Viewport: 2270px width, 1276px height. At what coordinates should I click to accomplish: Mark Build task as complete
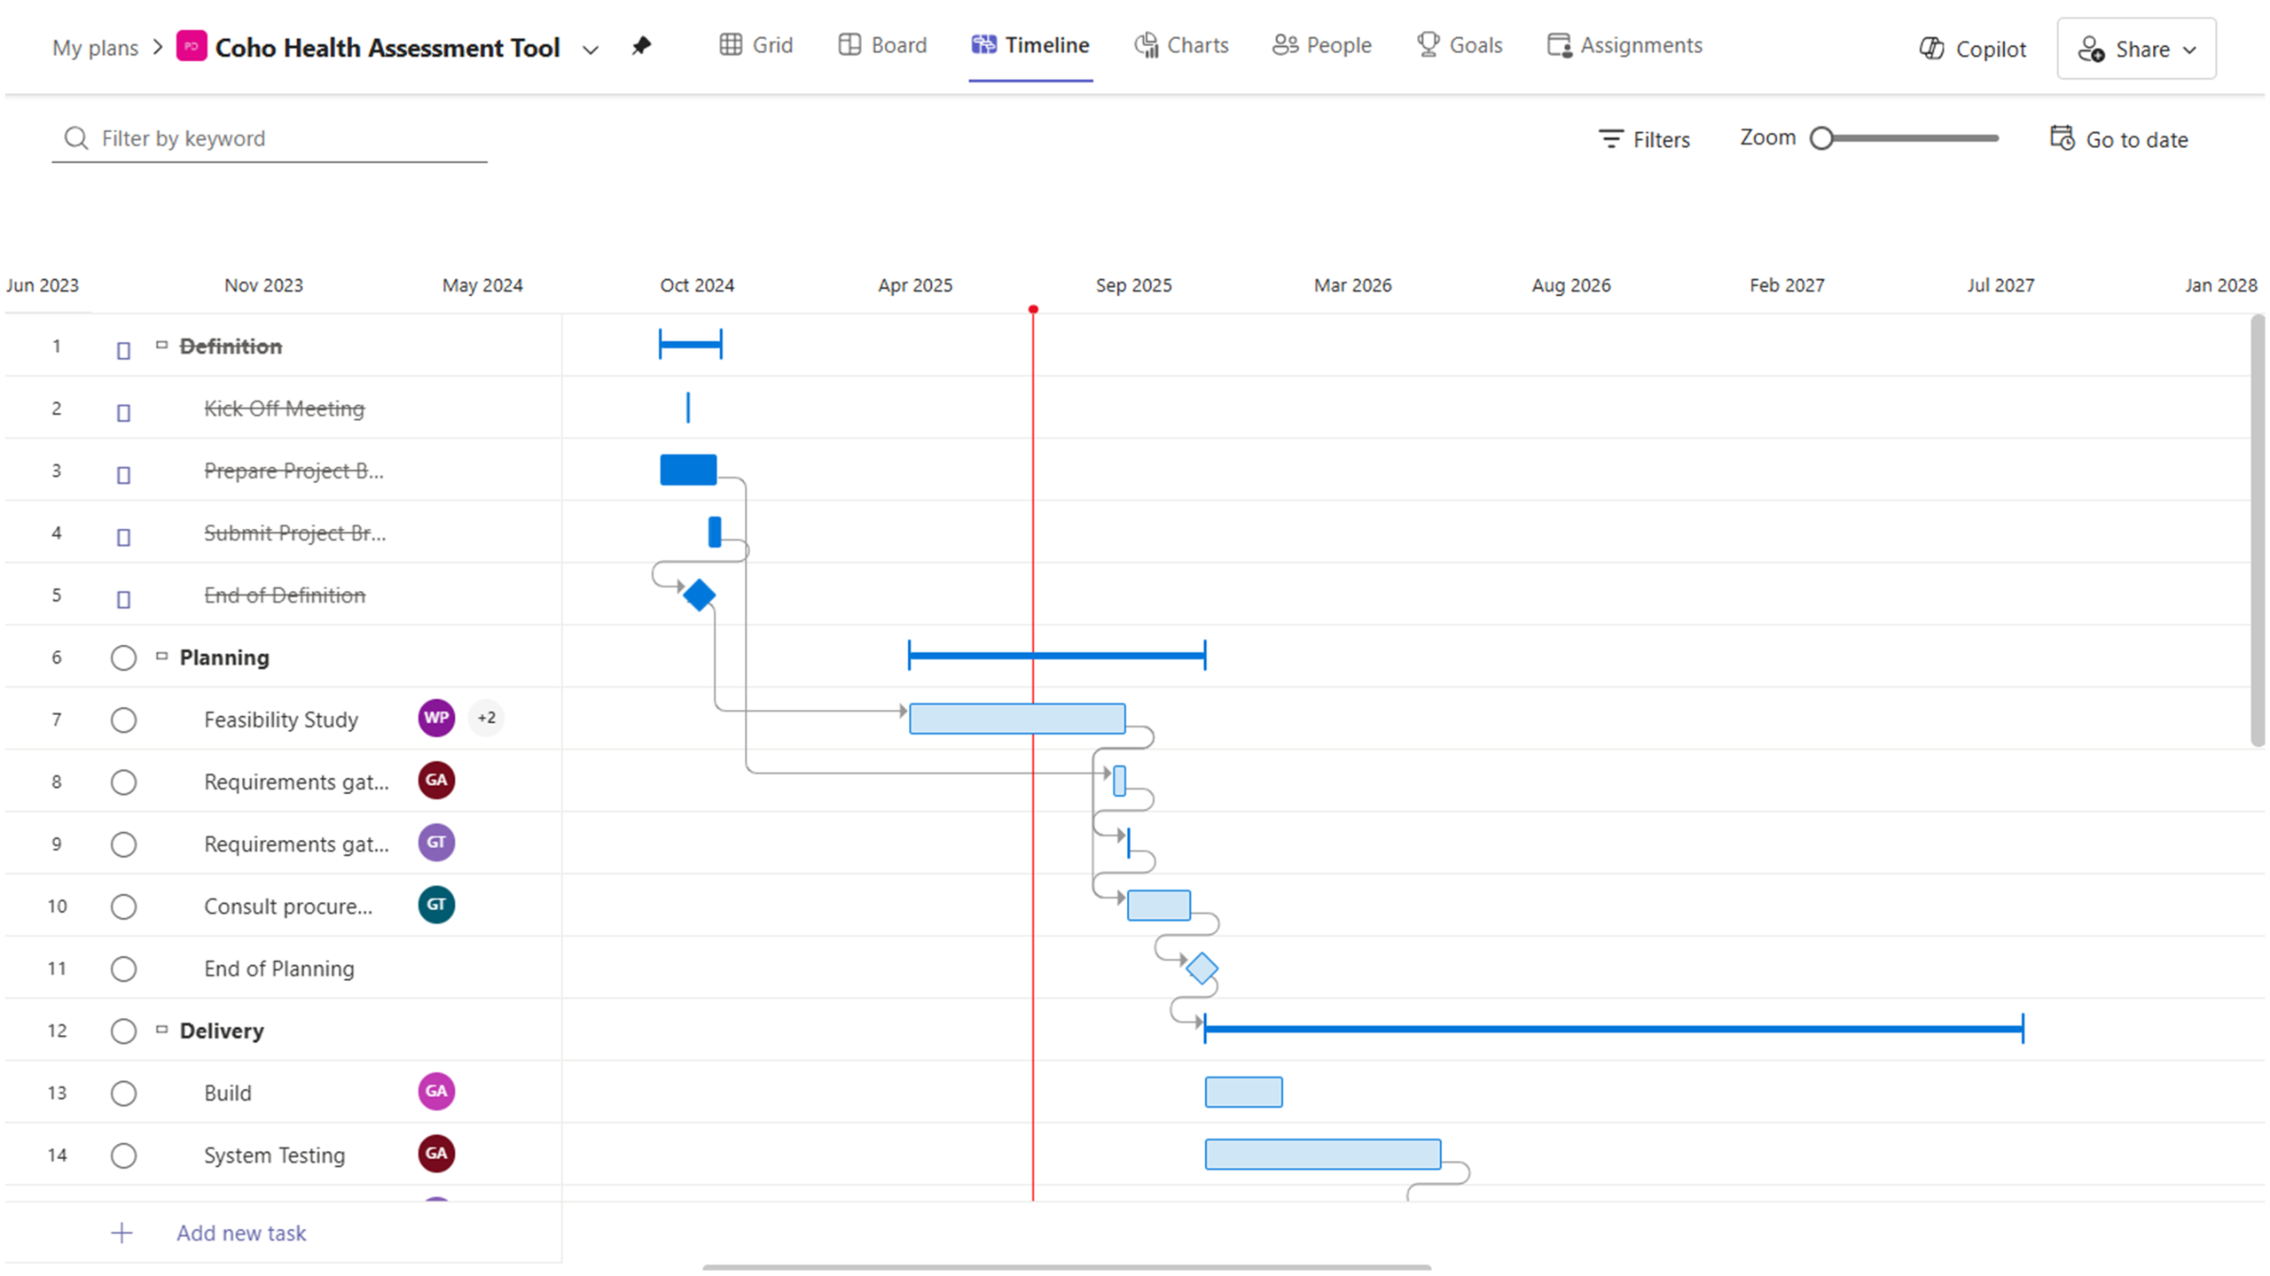pos(123,1093)
